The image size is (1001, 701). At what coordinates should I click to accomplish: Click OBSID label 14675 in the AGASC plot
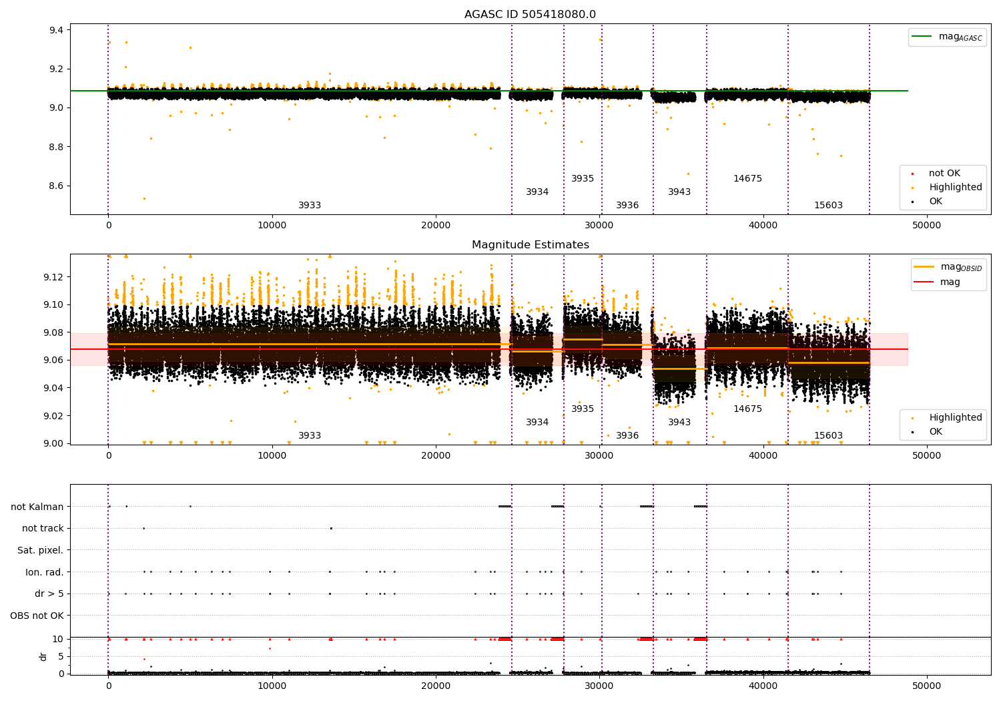747,179
